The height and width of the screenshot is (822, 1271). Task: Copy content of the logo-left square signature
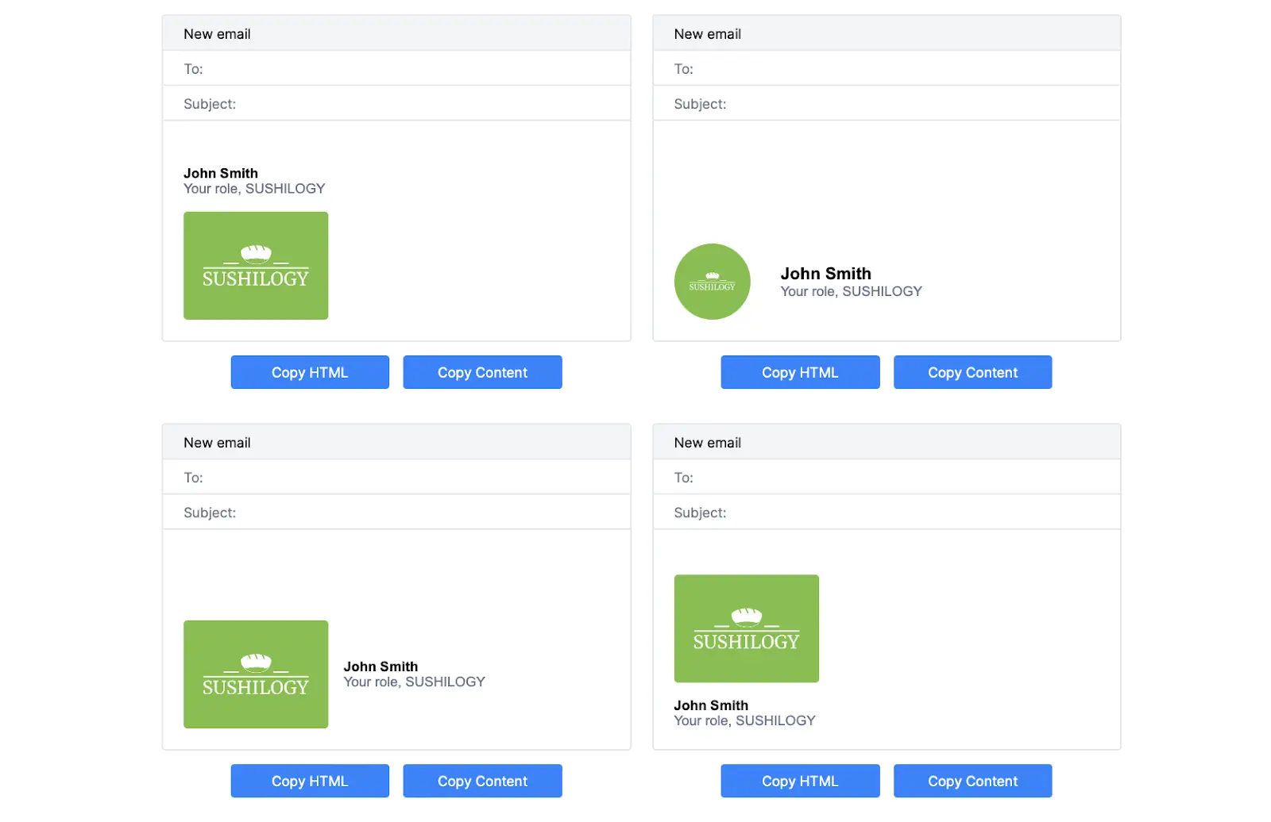[x=482, y=781]
